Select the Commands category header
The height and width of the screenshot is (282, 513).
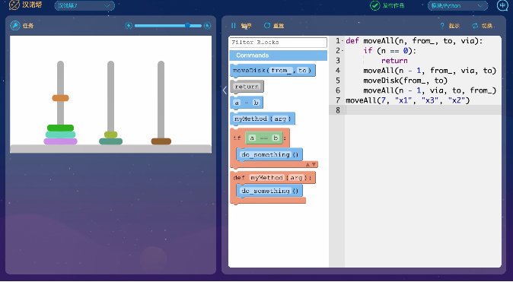278,55
